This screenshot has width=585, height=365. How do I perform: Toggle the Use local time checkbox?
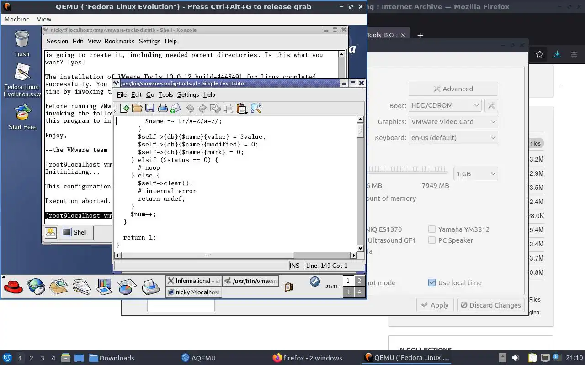pyautogui.click(x=432, y=282)
